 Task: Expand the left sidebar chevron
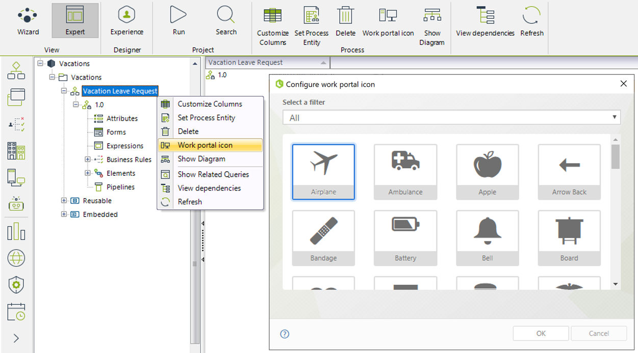(x=16, y=338)
